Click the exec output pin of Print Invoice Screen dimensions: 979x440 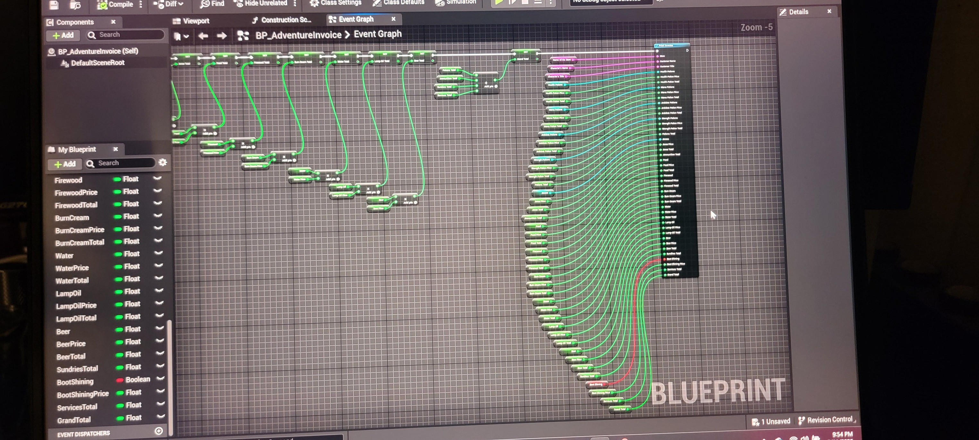tap(687, 50)
